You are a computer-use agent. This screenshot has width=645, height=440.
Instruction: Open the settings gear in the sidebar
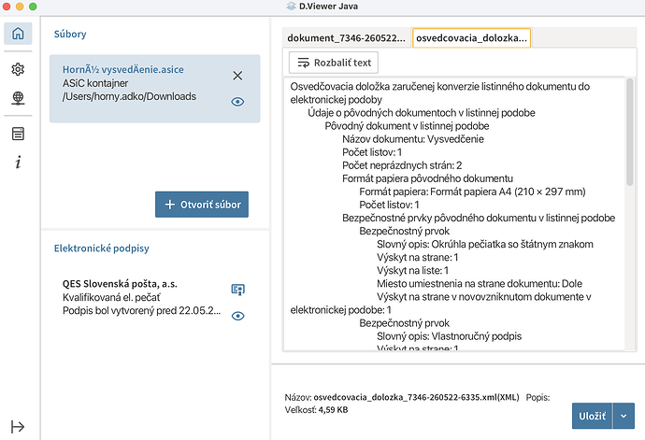tap(18, 69)
